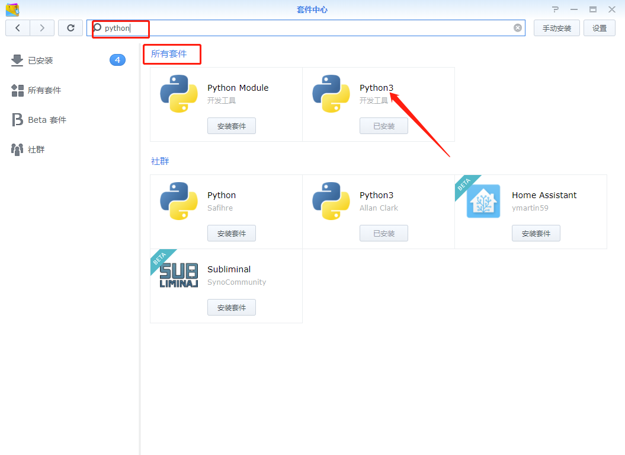Open 设置 settings button
Image resolution: width=625 pixels, height=455 pixels.
(599, 28)
